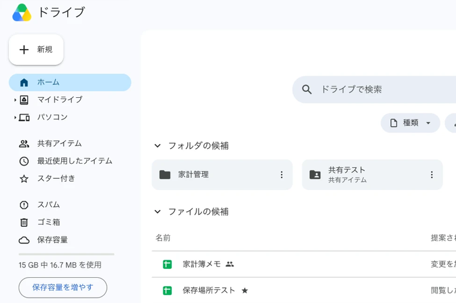Expand the パソコン tree arrow

[x=15, y=118]
